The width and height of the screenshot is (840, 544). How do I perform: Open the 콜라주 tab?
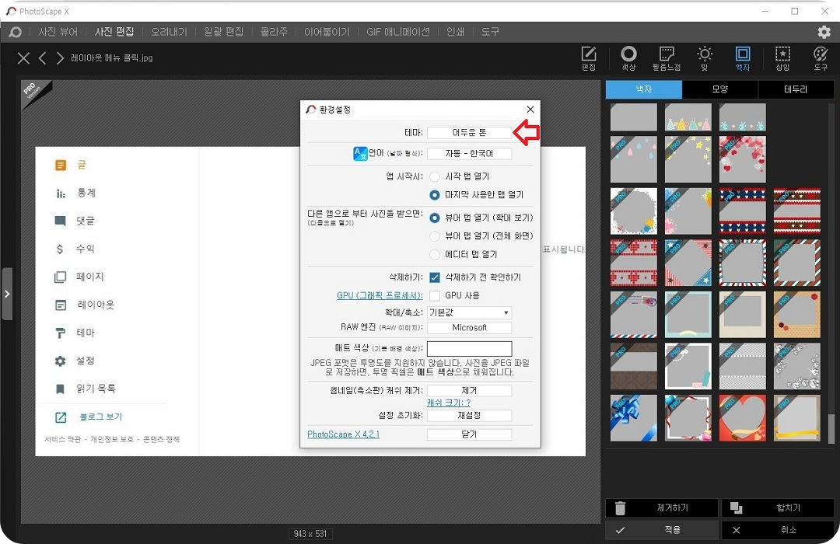pos(274,32)
